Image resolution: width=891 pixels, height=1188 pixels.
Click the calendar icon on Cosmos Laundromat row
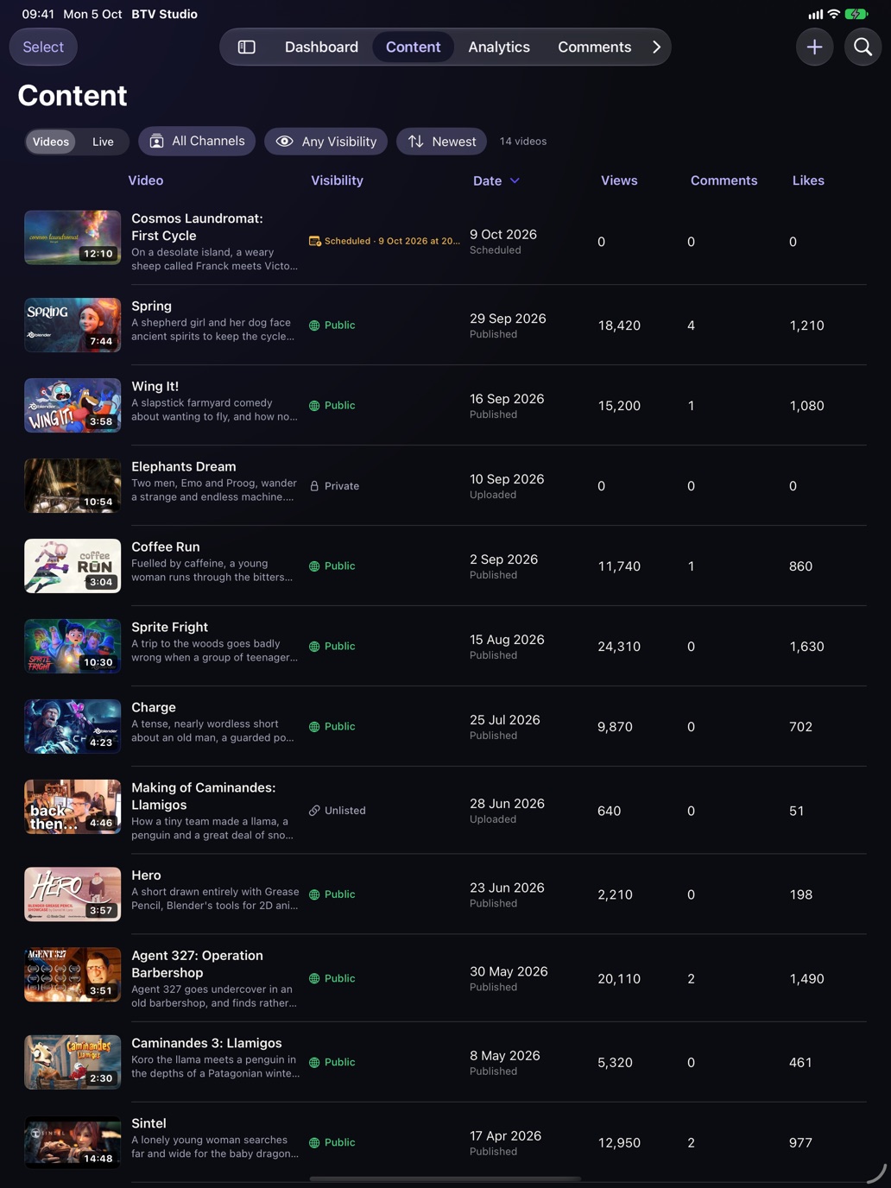315,241
